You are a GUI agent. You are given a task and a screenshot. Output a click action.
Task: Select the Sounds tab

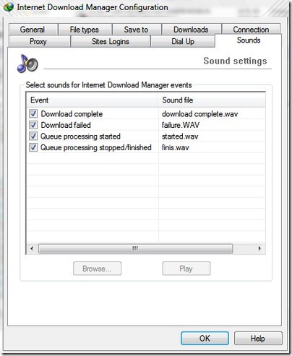(249, 40)
